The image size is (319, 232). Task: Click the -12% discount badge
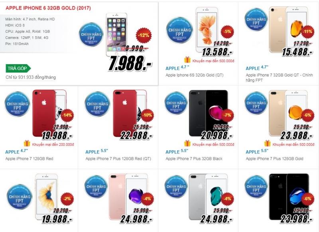click(x=144, y=35)
